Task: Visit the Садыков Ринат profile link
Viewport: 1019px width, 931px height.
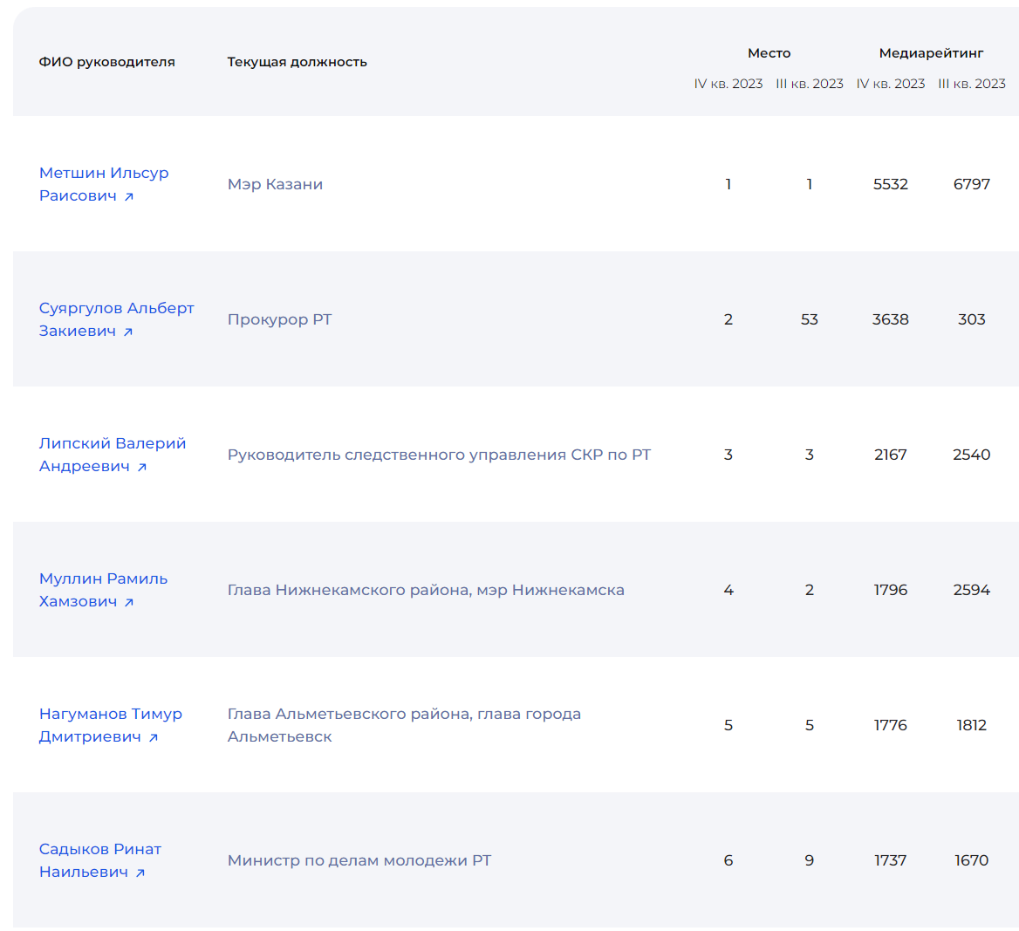Action: pos(100,849)
